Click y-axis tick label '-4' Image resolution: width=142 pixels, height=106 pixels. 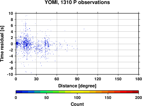pos(11,56)
